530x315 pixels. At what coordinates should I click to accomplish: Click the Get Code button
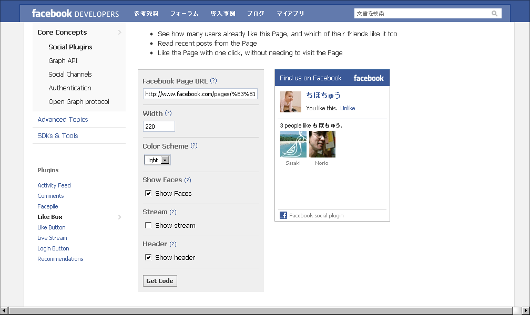pyautogui.click(x=160, y=281)
